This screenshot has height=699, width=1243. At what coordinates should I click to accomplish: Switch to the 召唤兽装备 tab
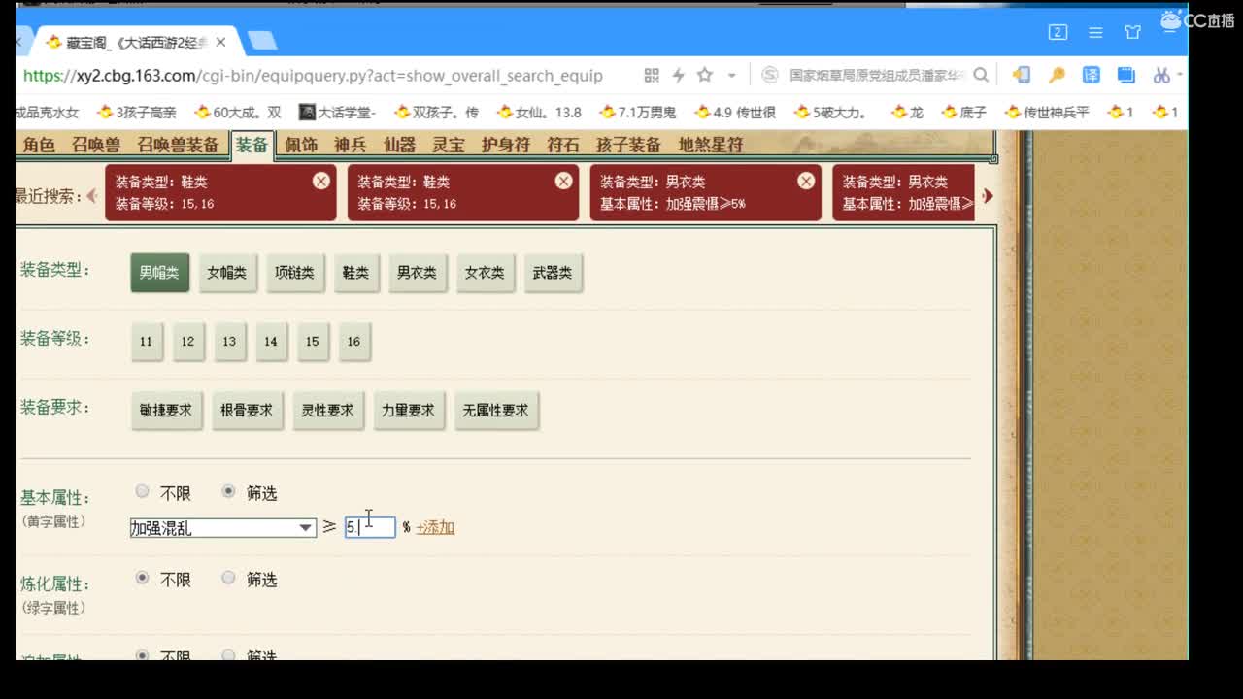coord(178,145)
